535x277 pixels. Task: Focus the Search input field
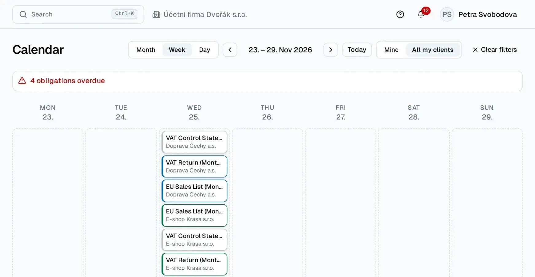coord(78,14)
